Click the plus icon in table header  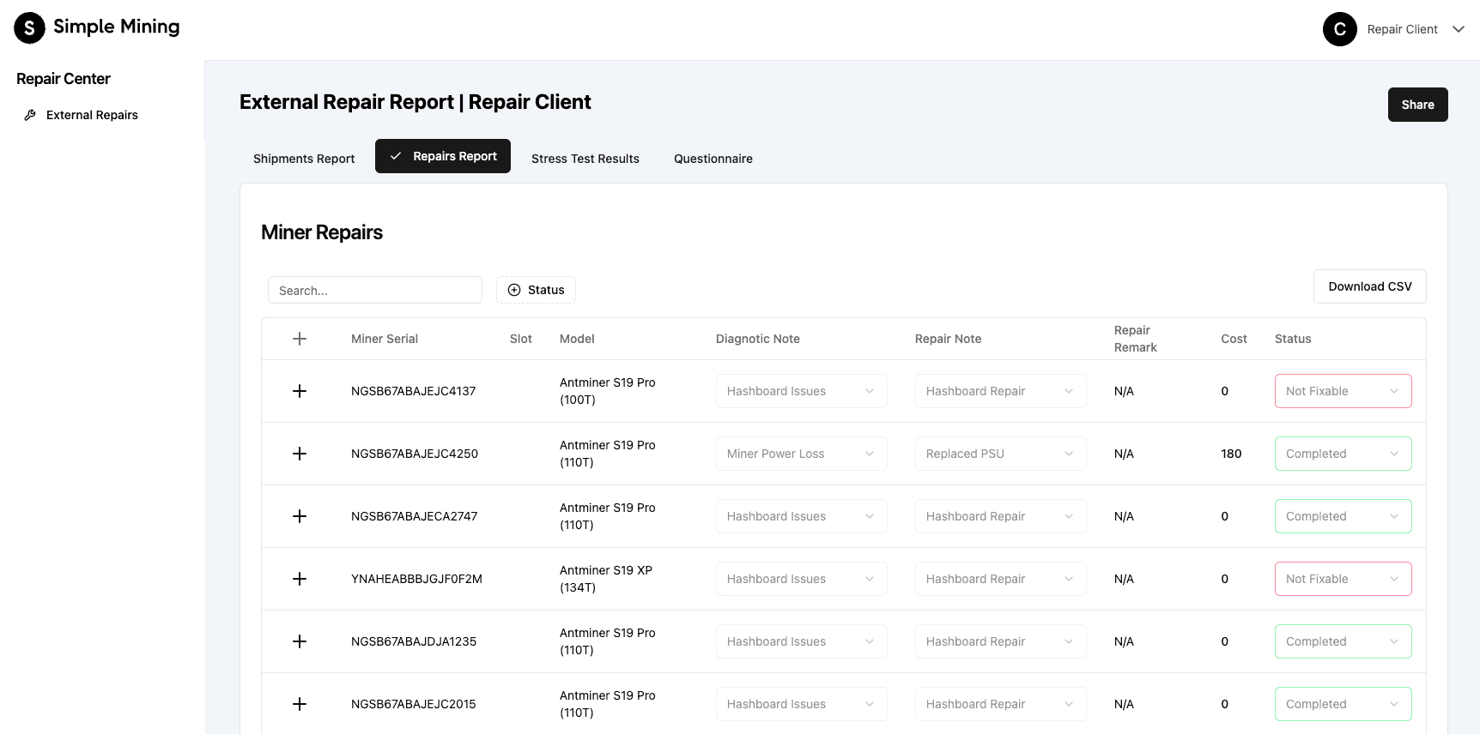300,339
